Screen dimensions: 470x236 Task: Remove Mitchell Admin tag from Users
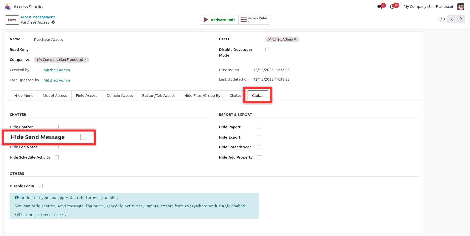tap(295, 39)
